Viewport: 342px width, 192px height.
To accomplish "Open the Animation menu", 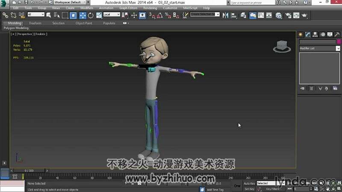I will click(x=106, y=8).
